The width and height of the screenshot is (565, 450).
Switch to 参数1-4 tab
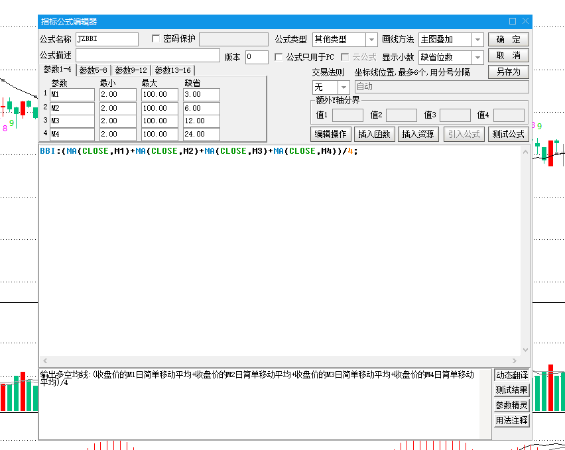click(x=57, y=69)
